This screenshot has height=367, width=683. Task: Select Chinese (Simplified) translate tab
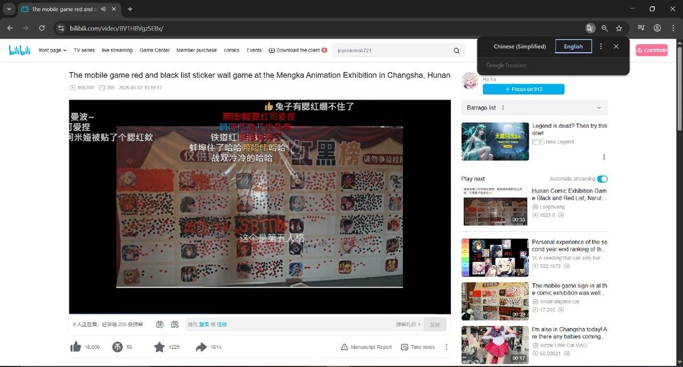[x=520, y=47]
